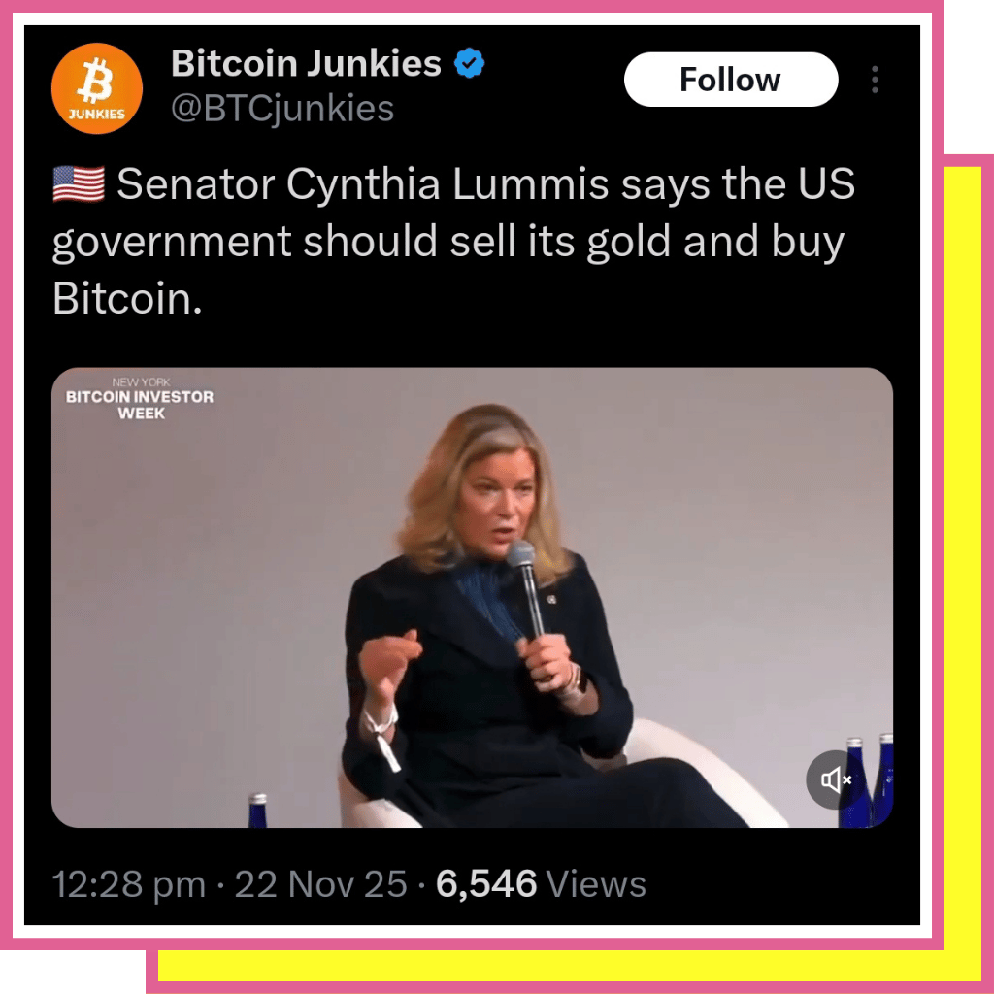This screenshot has height=994, width=994.
Task: Click the microphone held in the video
Action: coord(527,589)
